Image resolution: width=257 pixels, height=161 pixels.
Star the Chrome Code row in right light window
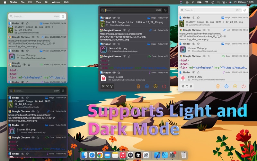pyautogui.click(x=208, y=56)
